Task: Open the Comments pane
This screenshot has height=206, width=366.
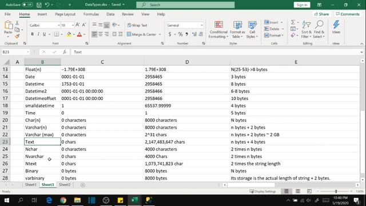Action: 348,14
